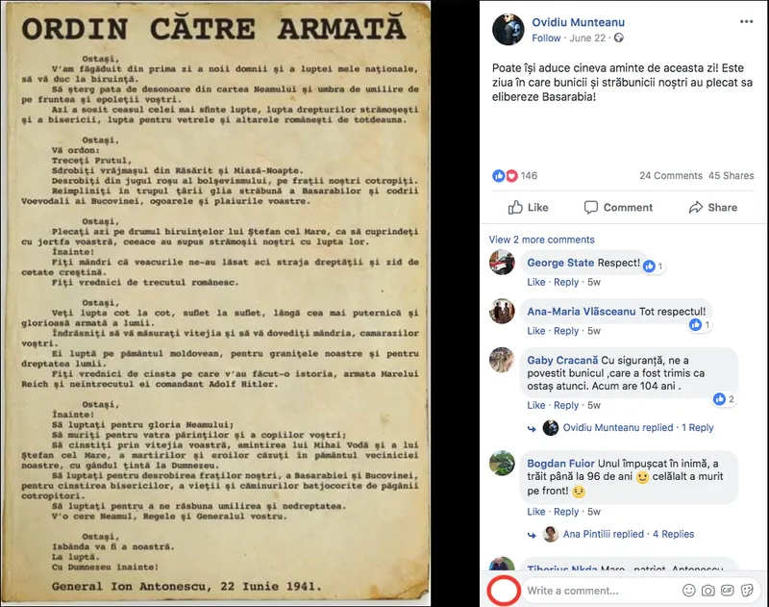Click the emoji icon in comment box
The width and height of the screenshot is (769, 607).
point(688,591)
